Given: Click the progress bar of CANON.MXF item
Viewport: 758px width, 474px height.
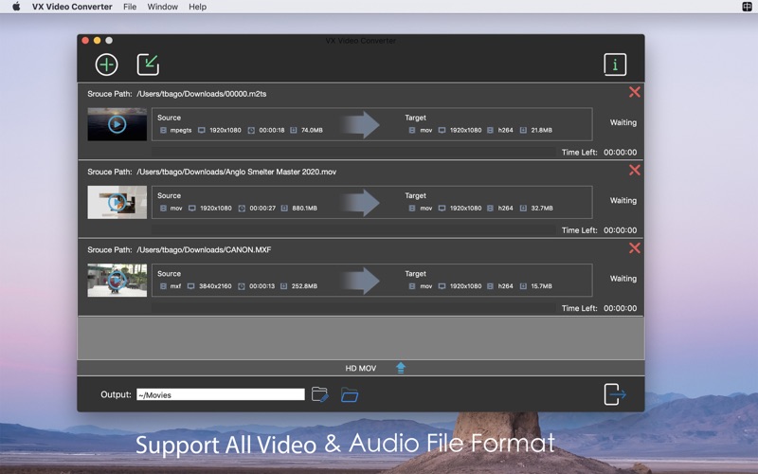Looking at the screenshot, I should pos(353,307).
